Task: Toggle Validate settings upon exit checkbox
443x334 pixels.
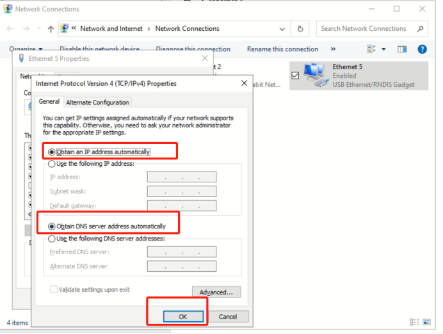Action: coord(54,289)
